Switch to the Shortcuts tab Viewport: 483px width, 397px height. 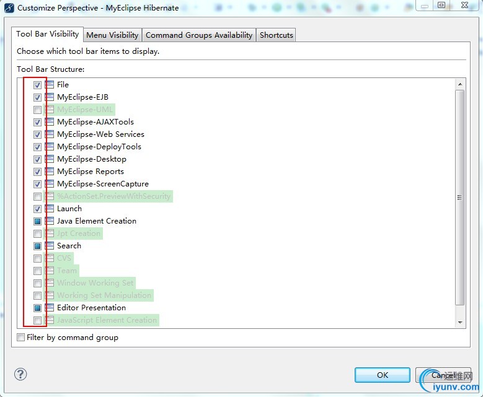[x=277, y=35]
